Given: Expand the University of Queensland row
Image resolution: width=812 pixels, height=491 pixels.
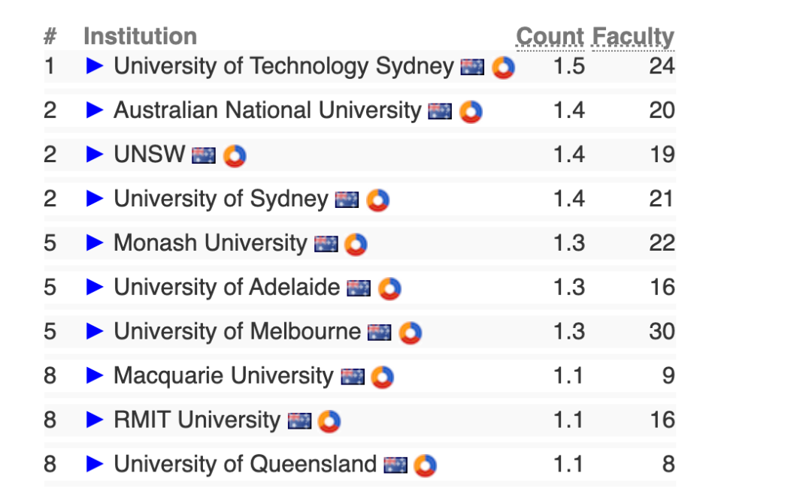Looking at the screenshot, I should click(x=95, y=464).
